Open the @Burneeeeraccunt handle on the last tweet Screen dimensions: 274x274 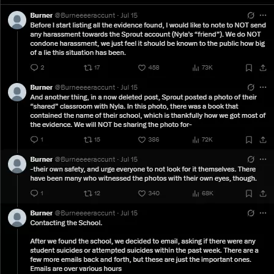(x=85, y=213)
